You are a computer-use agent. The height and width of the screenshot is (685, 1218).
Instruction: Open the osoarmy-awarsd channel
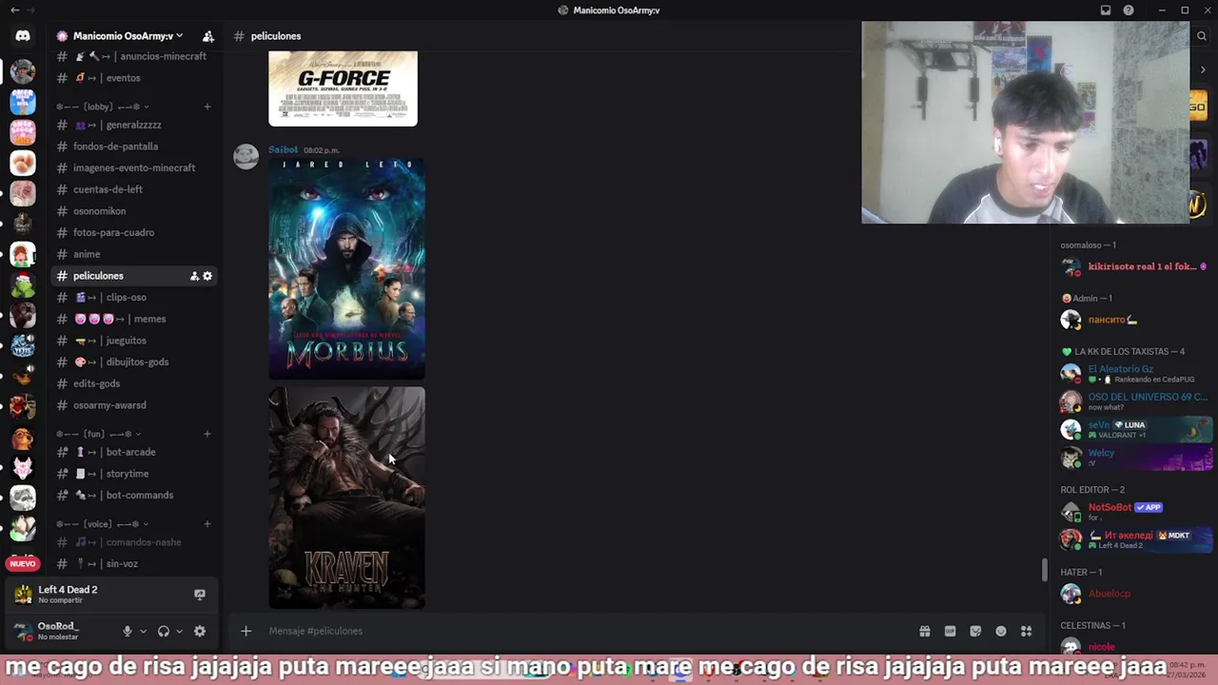(133, 405)
